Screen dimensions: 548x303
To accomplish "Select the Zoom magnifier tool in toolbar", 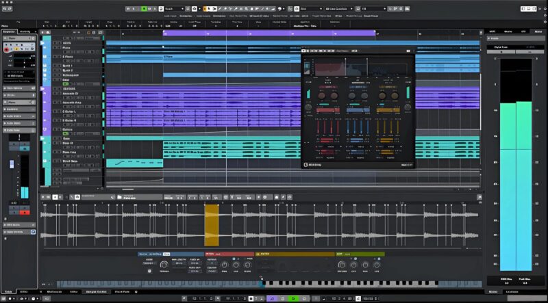I will point(247,9).
